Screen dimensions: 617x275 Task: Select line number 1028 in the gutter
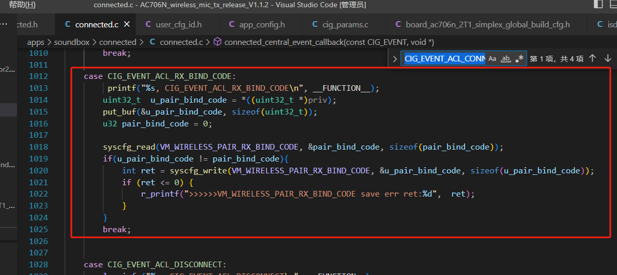click(x=38, y=264)
